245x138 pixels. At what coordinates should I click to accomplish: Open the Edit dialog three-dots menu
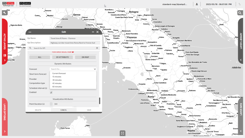click(30, 32)
